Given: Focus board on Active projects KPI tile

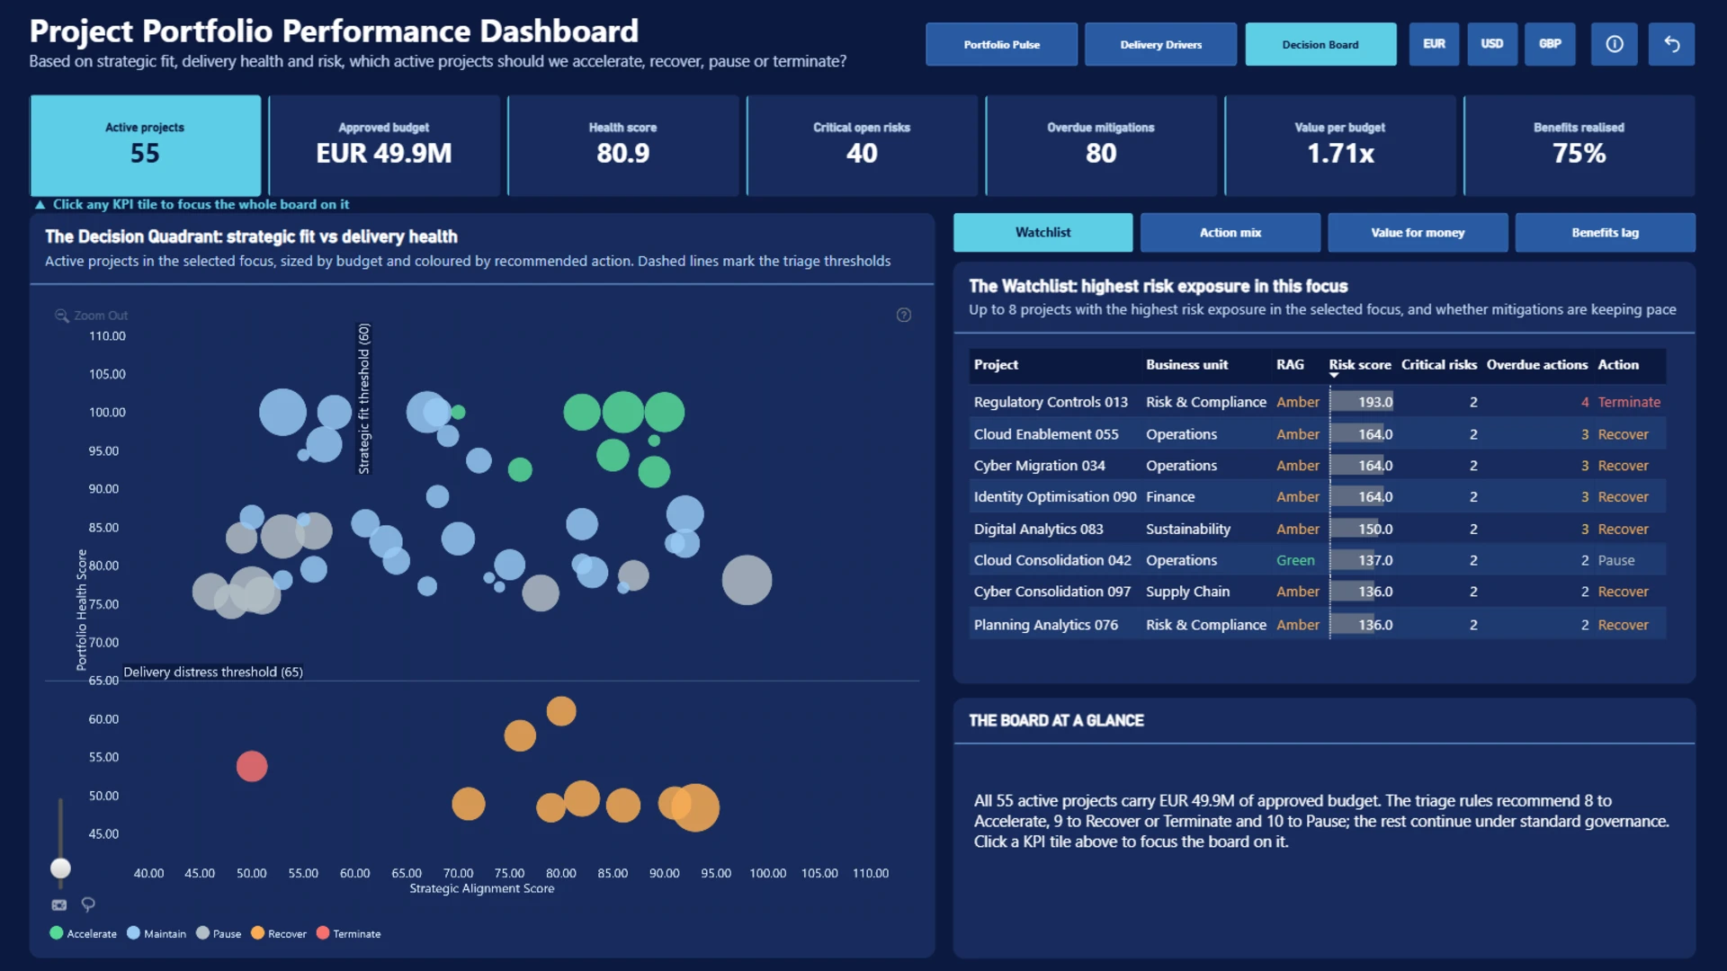Looking at the screenshot, I should coord(145,146).
